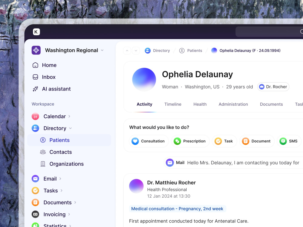The image size is (303, 227).
Task: Start a new Consultation
Action: 148,141
